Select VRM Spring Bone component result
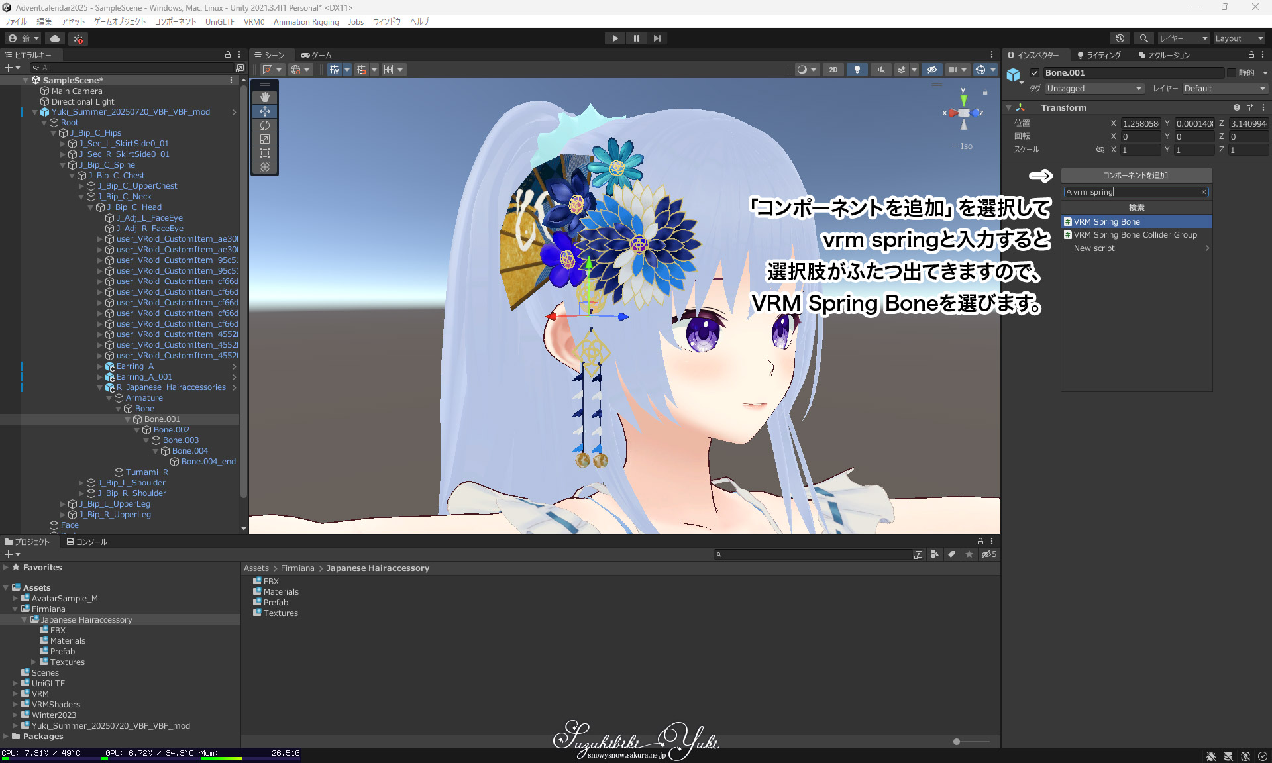 (x=1106, y=222)
